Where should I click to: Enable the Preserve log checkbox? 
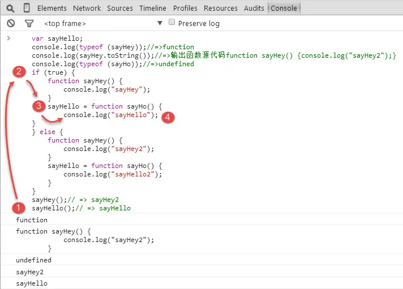[172, 22]
